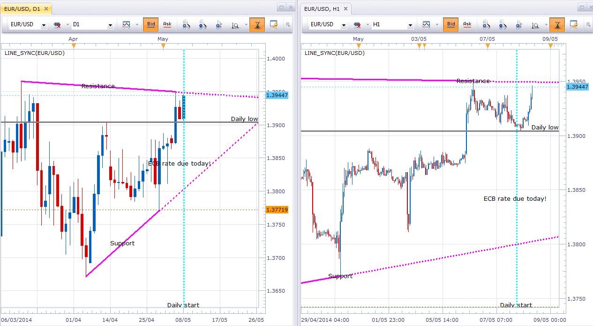593x326 pixels.
Task: Open the chart type icon in the H1 toolbar
Action: click(427, 24)
